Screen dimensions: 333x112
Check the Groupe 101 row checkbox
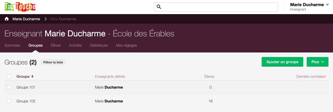coord(9,87)
